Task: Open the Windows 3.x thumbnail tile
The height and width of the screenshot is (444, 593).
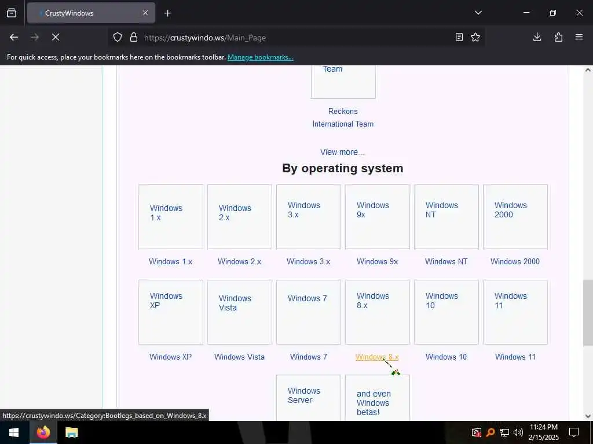Action: click(x=309, y=217)
